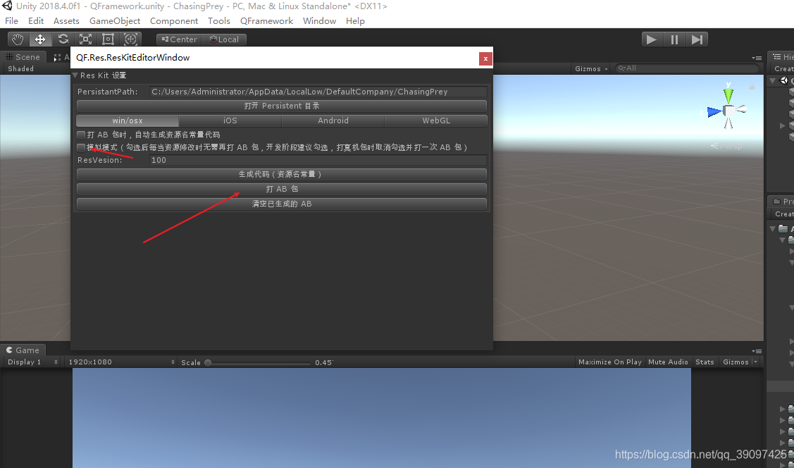Screen dimensions: 794x468
Task: Enable the 打 AB 包时自动生成资源名常量代码 checkbox
Action: [81, 135]
